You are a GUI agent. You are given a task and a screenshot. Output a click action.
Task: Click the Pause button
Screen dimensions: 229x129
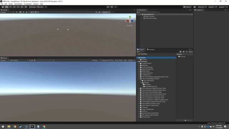112,7
